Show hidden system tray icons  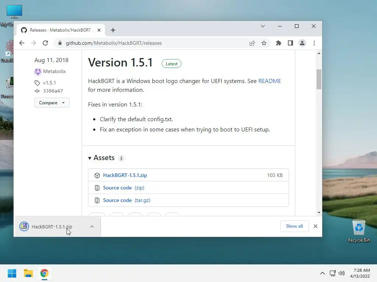[323, 273]
